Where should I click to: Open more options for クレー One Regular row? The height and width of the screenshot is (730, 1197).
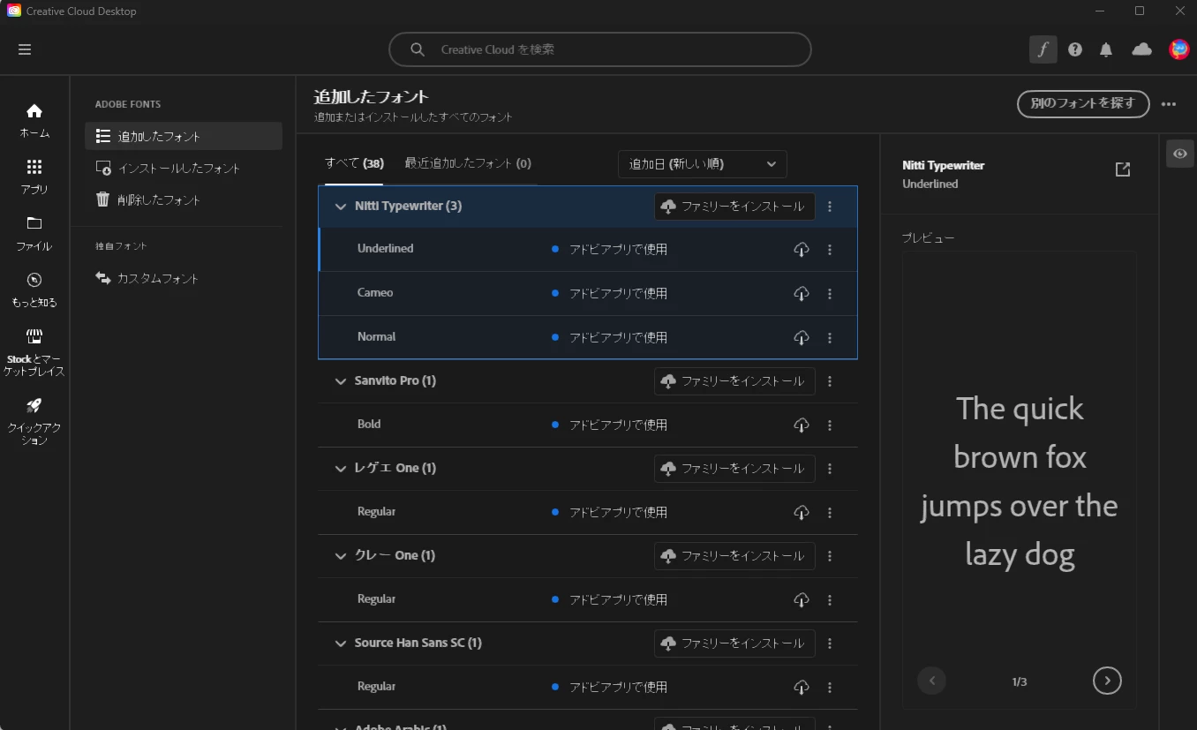click(830, 599)
